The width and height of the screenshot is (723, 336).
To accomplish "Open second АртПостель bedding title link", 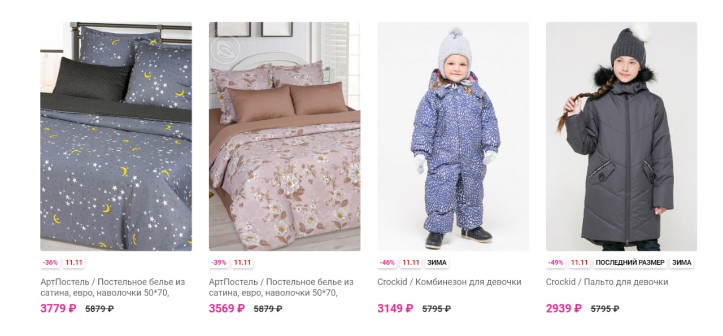I will [281, 287].
